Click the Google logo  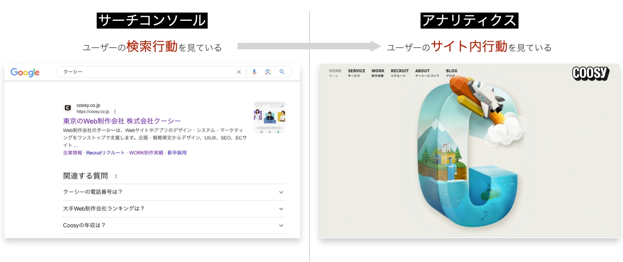coord(25,72)
